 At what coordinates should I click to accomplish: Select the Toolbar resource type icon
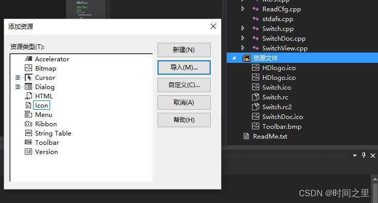28,142
